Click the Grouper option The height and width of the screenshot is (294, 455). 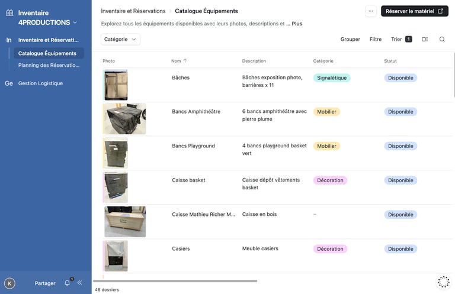point(350,39)
